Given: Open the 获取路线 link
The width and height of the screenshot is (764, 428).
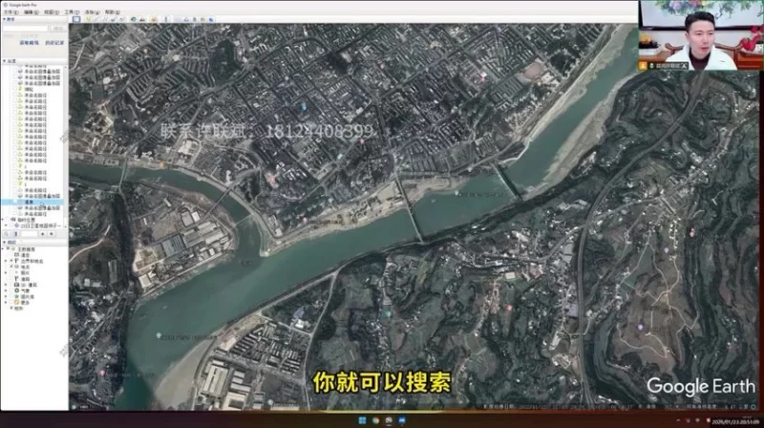Looking at the screenshot, I should tap(30, 43).
